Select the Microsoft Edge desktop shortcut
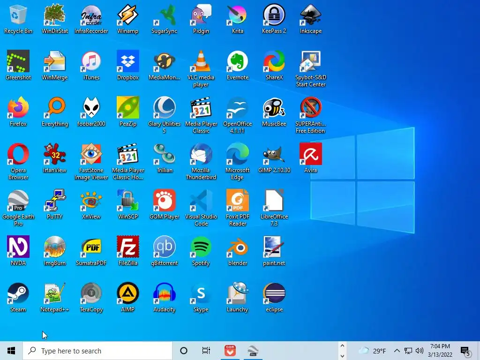The width and height of the screenshot is (480, 360). [x=238, y=162]
